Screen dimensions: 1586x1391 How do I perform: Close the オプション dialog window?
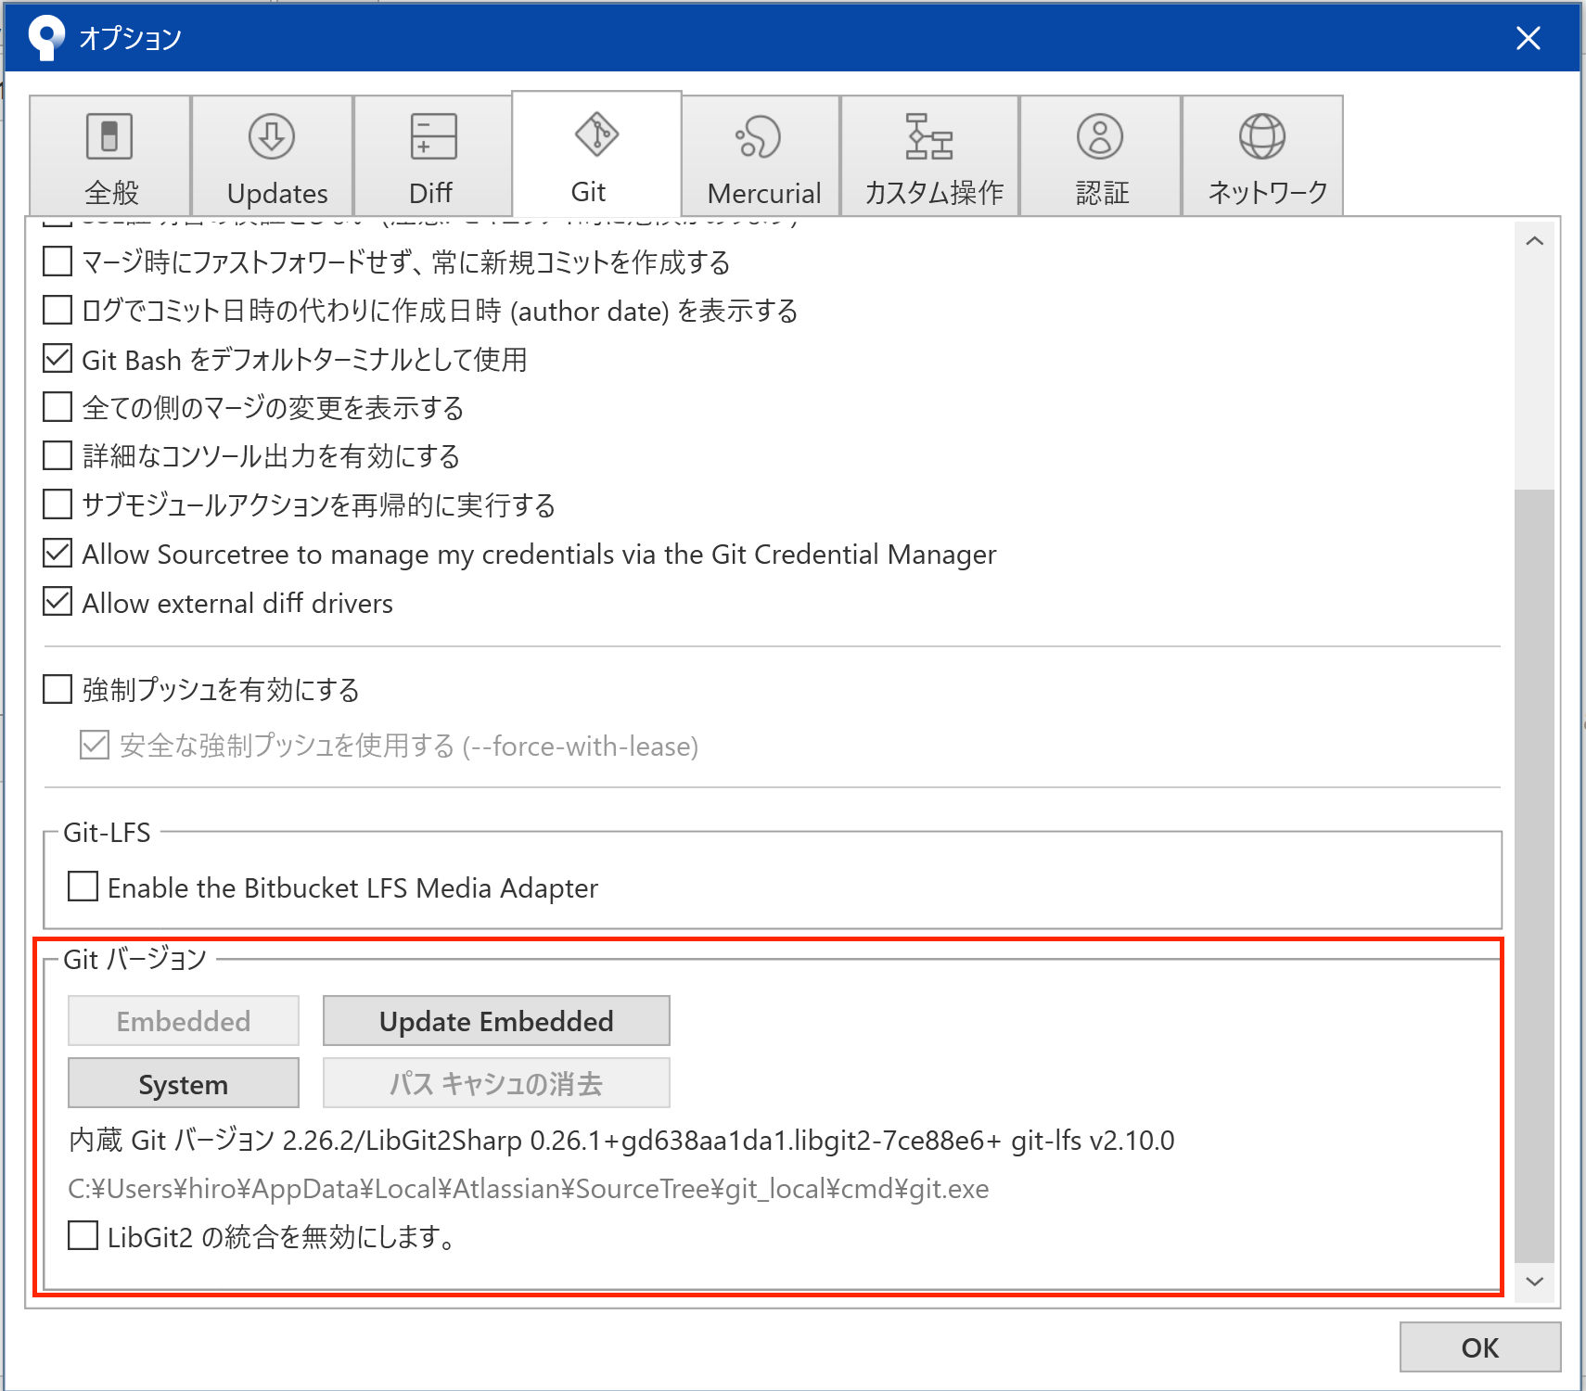(x=1528, y=38)
